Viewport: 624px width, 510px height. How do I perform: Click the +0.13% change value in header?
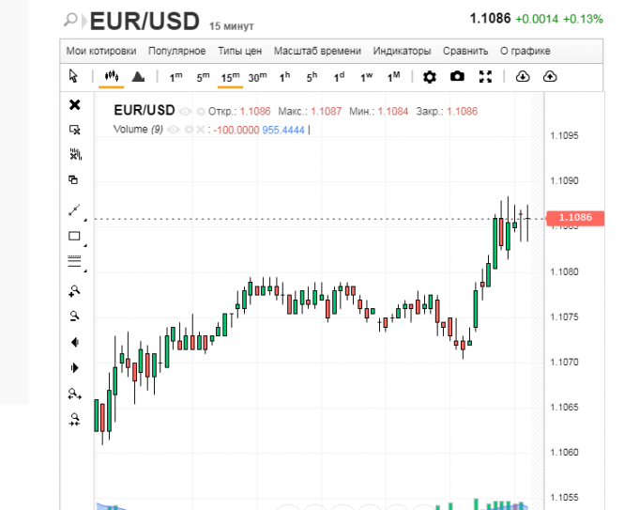coord(583,19)
